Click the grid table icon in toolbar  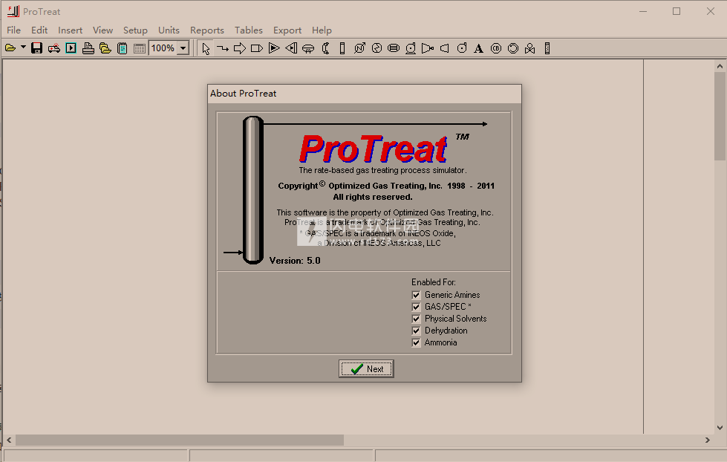(140, 48)
